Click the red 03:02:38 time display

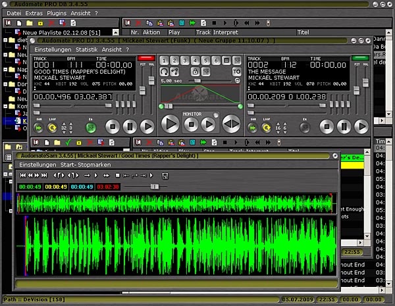(107, 187)
